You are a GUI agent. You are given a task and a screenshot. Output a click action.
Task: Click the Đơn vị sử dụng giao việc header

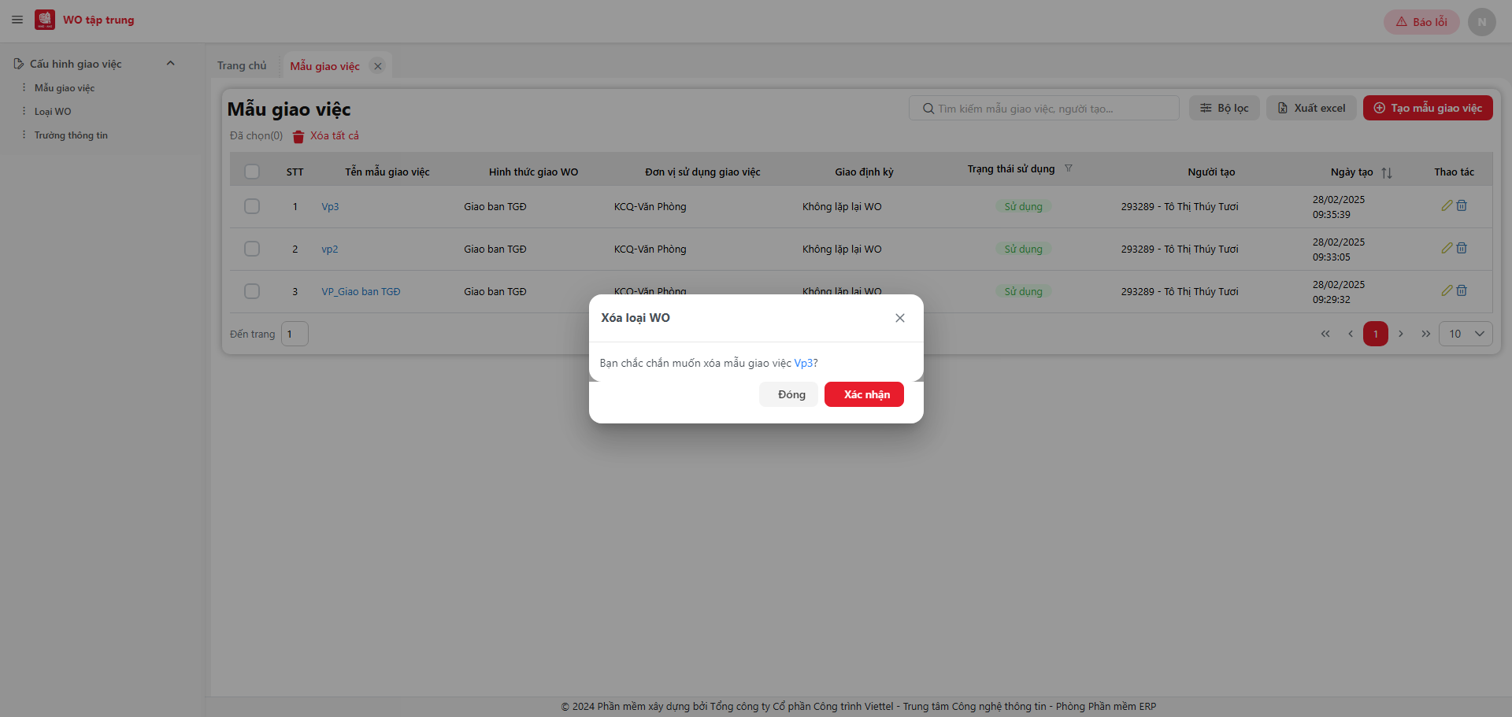[702, 172]
